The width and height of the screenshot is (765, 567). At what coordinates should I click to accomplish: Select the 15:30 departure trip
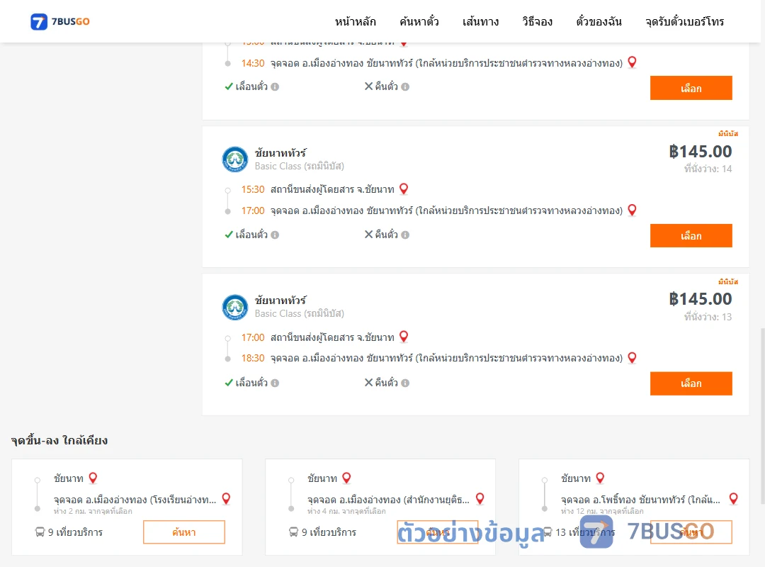pos(691,236)
